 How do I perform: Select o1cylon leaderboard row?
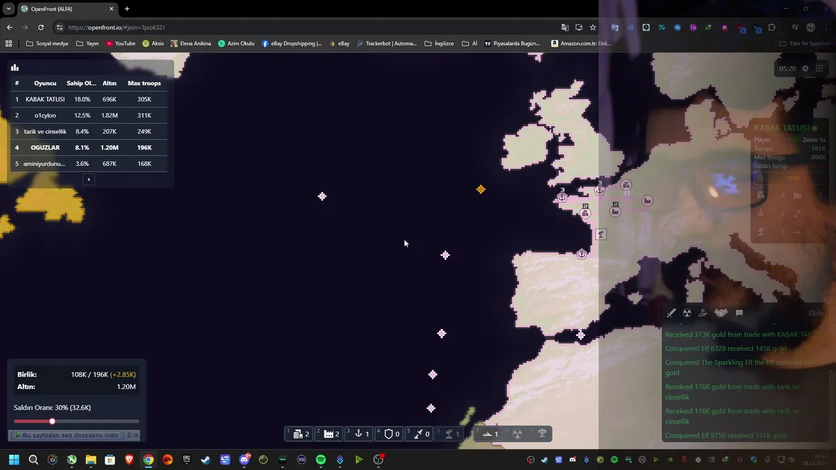click(x=89, y=116)
